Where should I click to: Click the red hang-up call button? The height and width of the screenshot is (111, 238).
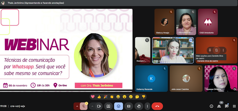click(157, 106)
